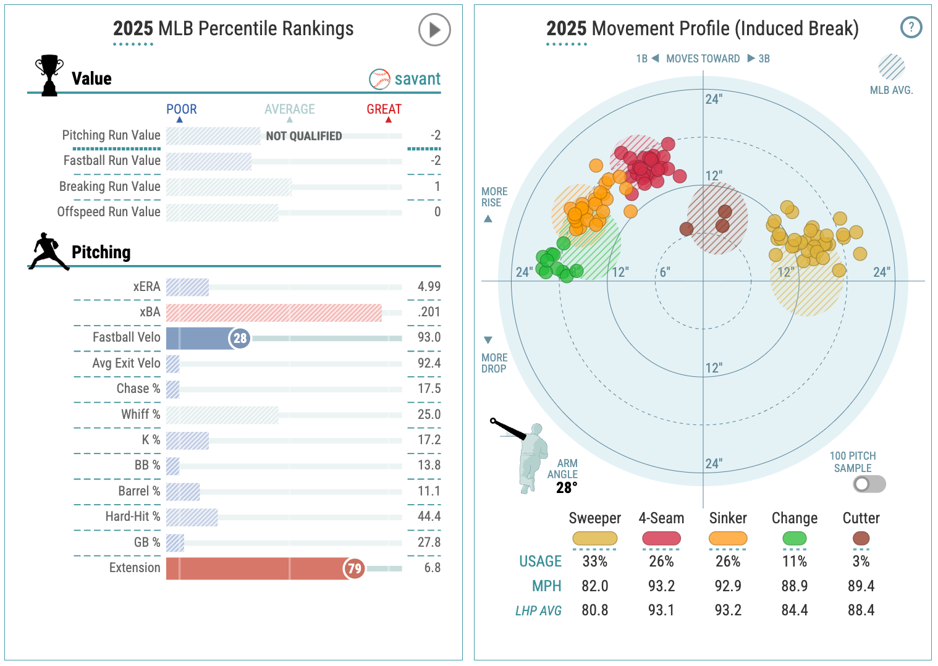Select the Sweeper color swatch

594,539
